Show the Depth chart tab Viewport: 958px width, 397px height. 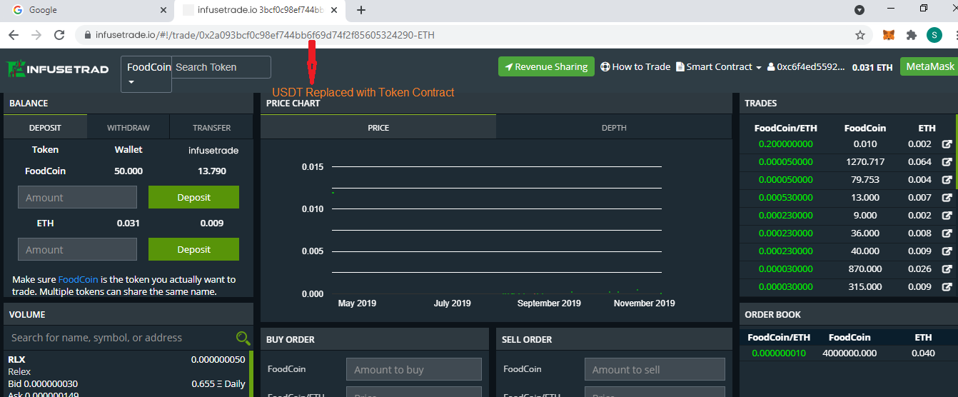pos(614,128)
